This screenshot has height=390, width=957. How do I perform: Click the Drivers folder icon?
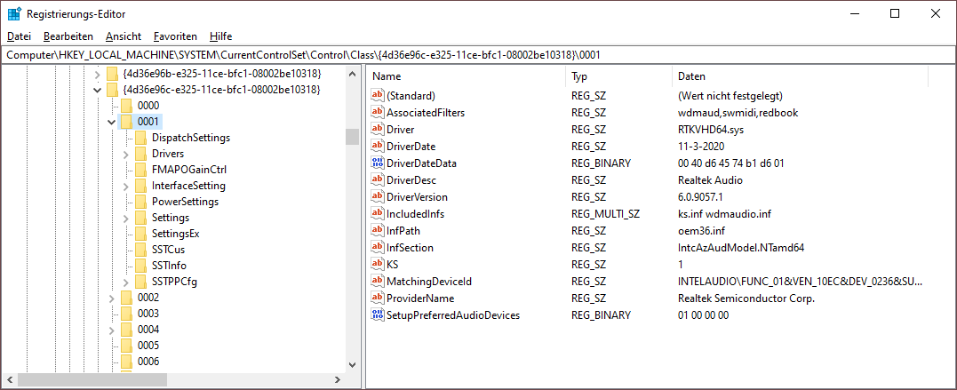point(141,153)
